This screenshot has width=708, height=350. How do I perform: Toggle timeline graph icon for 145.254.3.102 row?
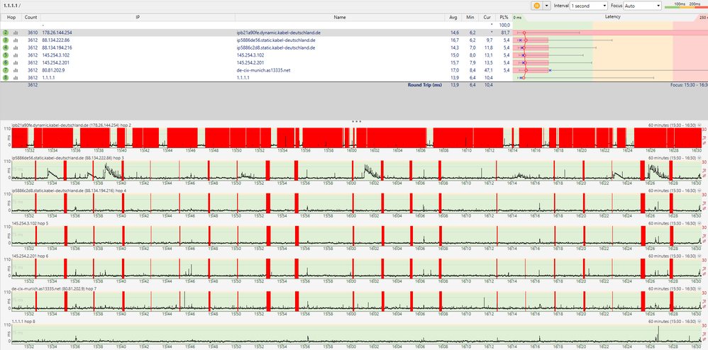tap(16, 55)
